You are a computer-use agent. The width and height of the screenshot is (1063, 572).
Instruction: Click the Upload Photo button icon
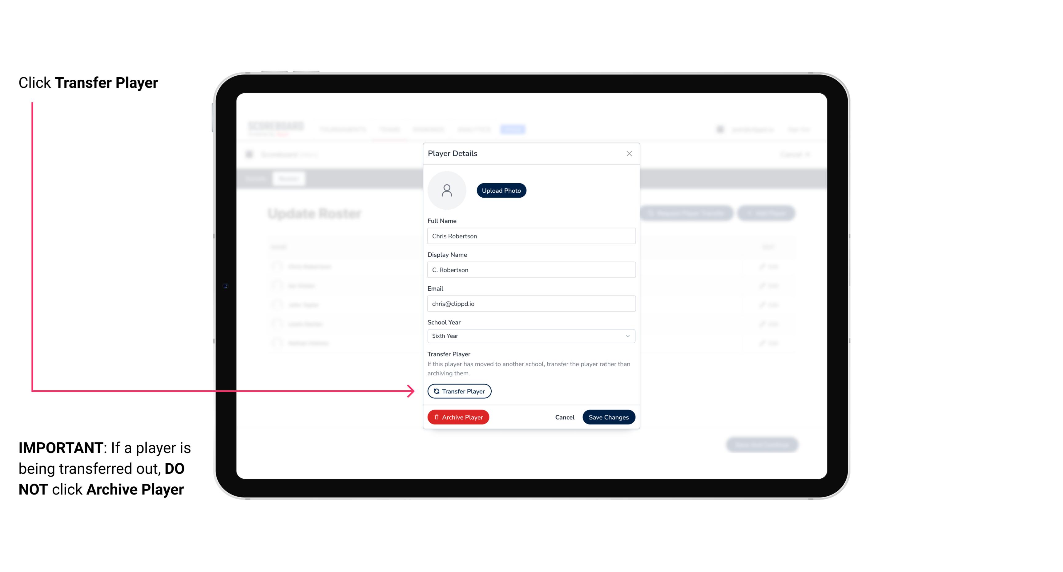point(501,190)
